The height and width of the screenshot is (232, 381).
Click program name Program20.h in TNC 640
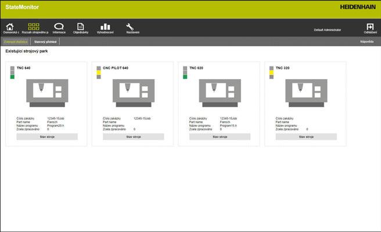(x=56, y=126)
